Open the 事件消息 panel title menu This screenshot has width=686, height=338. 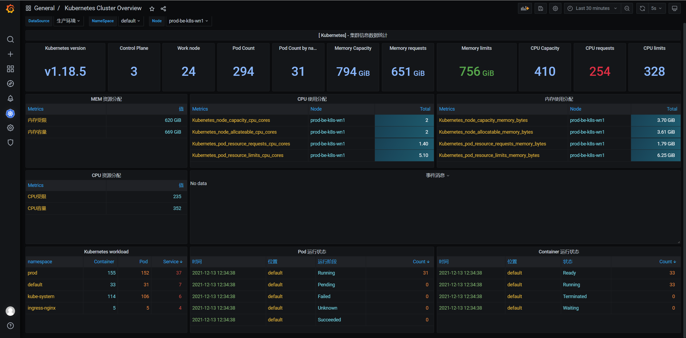point(437,175)
